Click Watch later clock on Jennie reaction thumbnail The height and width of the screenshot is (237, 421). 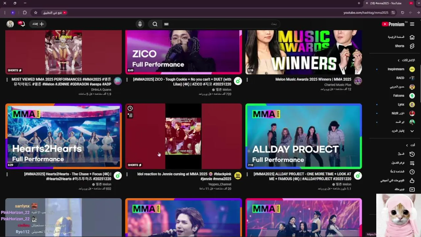pyautogui.click(x=130, y=108)
